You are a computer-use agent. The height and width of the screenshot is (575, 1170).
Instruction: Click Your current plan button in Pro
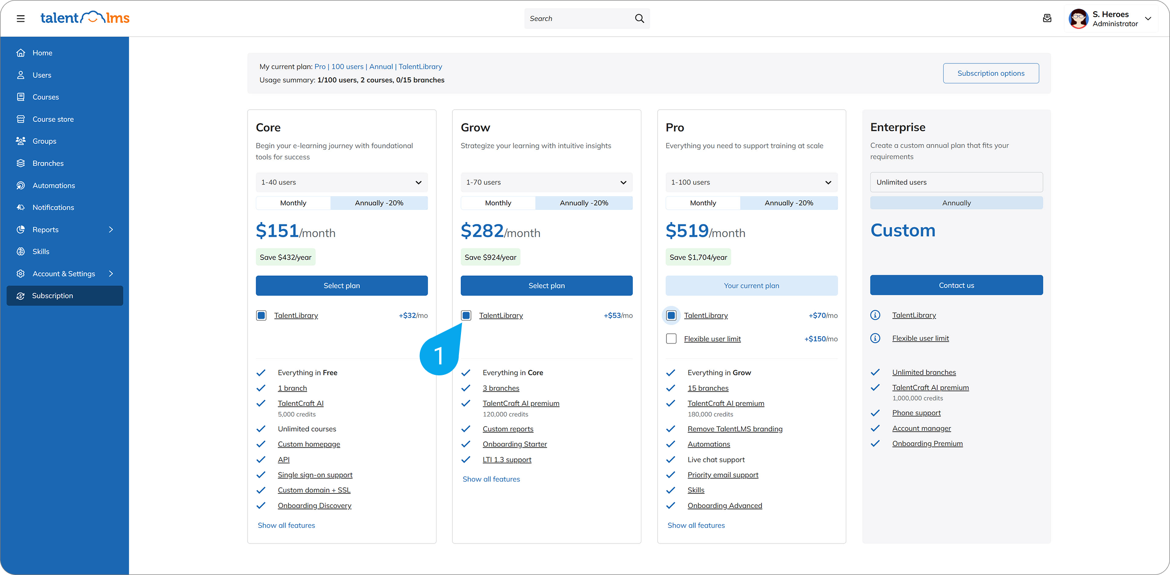tap(752, 285)
